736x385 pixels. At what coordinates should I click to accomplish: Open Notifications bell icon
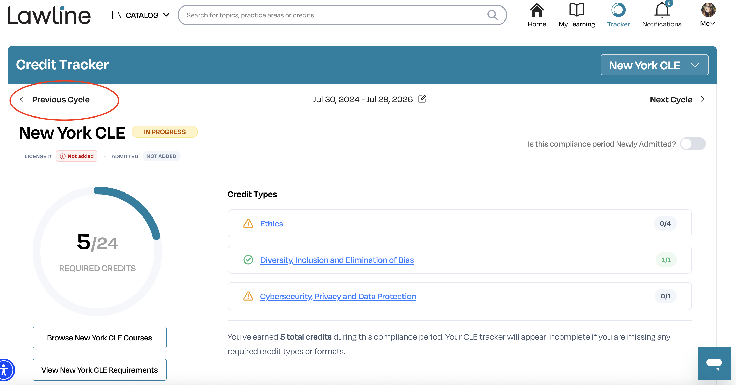662,10
